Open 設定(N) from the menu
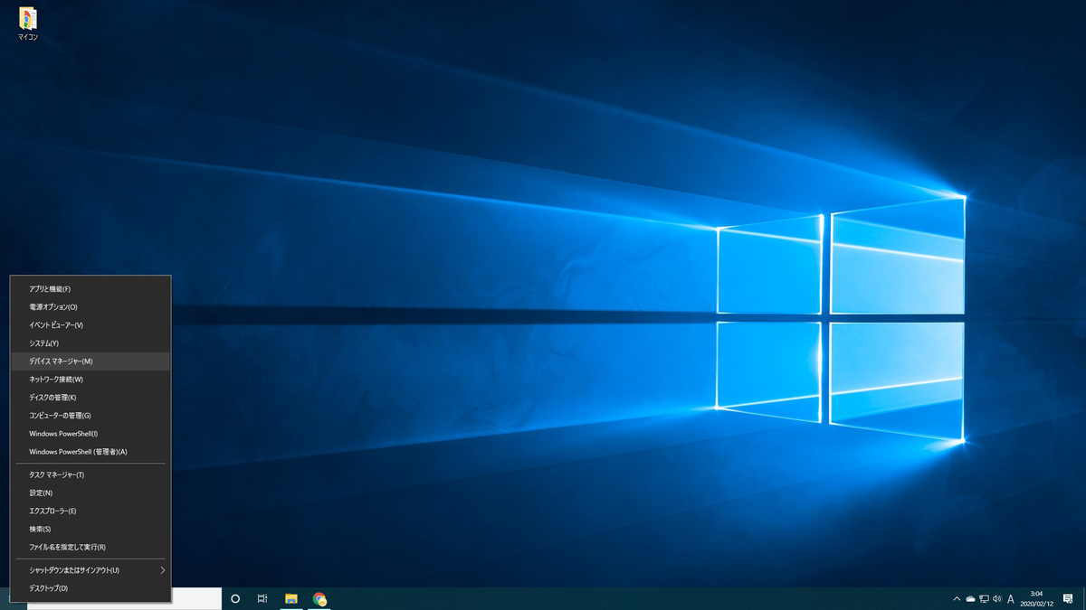This screenshot has width=1086, height=610. click(90, 493)
